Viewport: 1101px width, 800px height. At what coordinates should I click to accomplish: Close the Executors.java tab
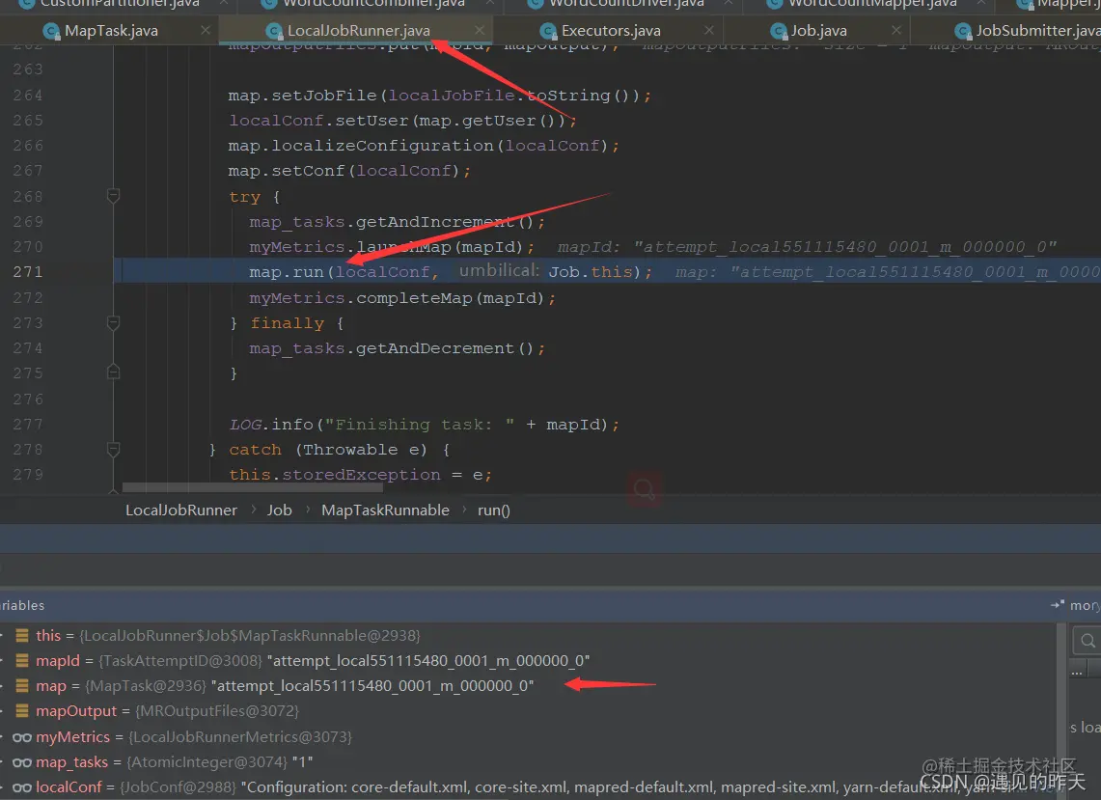click(x=709, y=30)
